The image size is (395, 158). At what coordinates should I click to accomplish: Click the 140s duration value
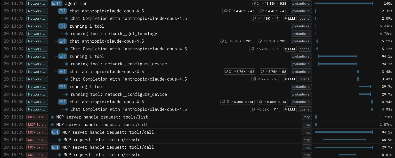click(388, 3)
